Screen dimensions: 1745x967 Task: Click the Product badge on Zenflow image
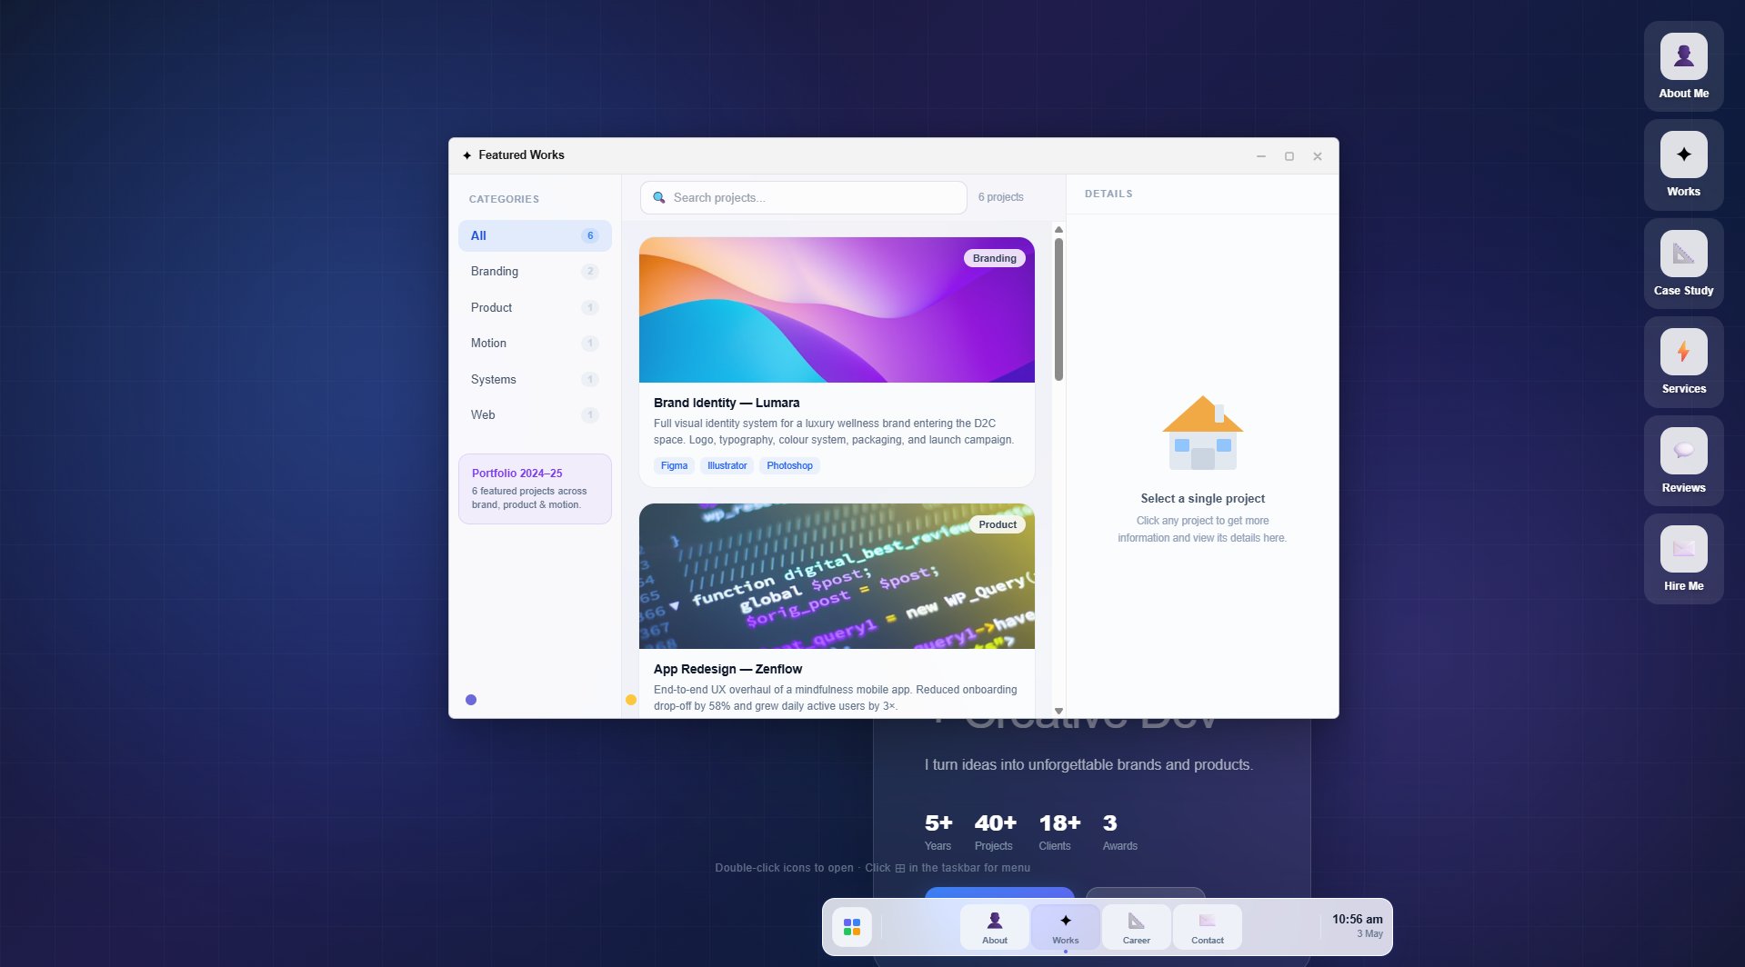pyautogui.click(x=998, y=524)
